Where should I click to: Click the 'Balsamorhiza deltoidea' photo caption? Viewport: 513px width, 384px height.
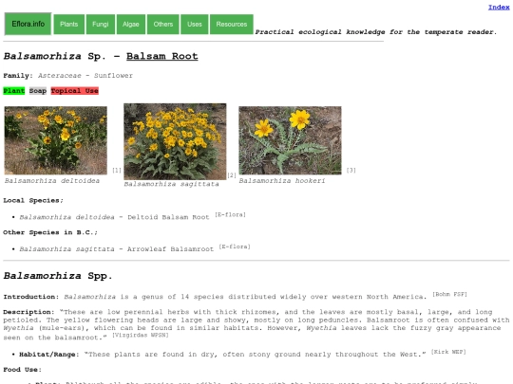point(52,181)
